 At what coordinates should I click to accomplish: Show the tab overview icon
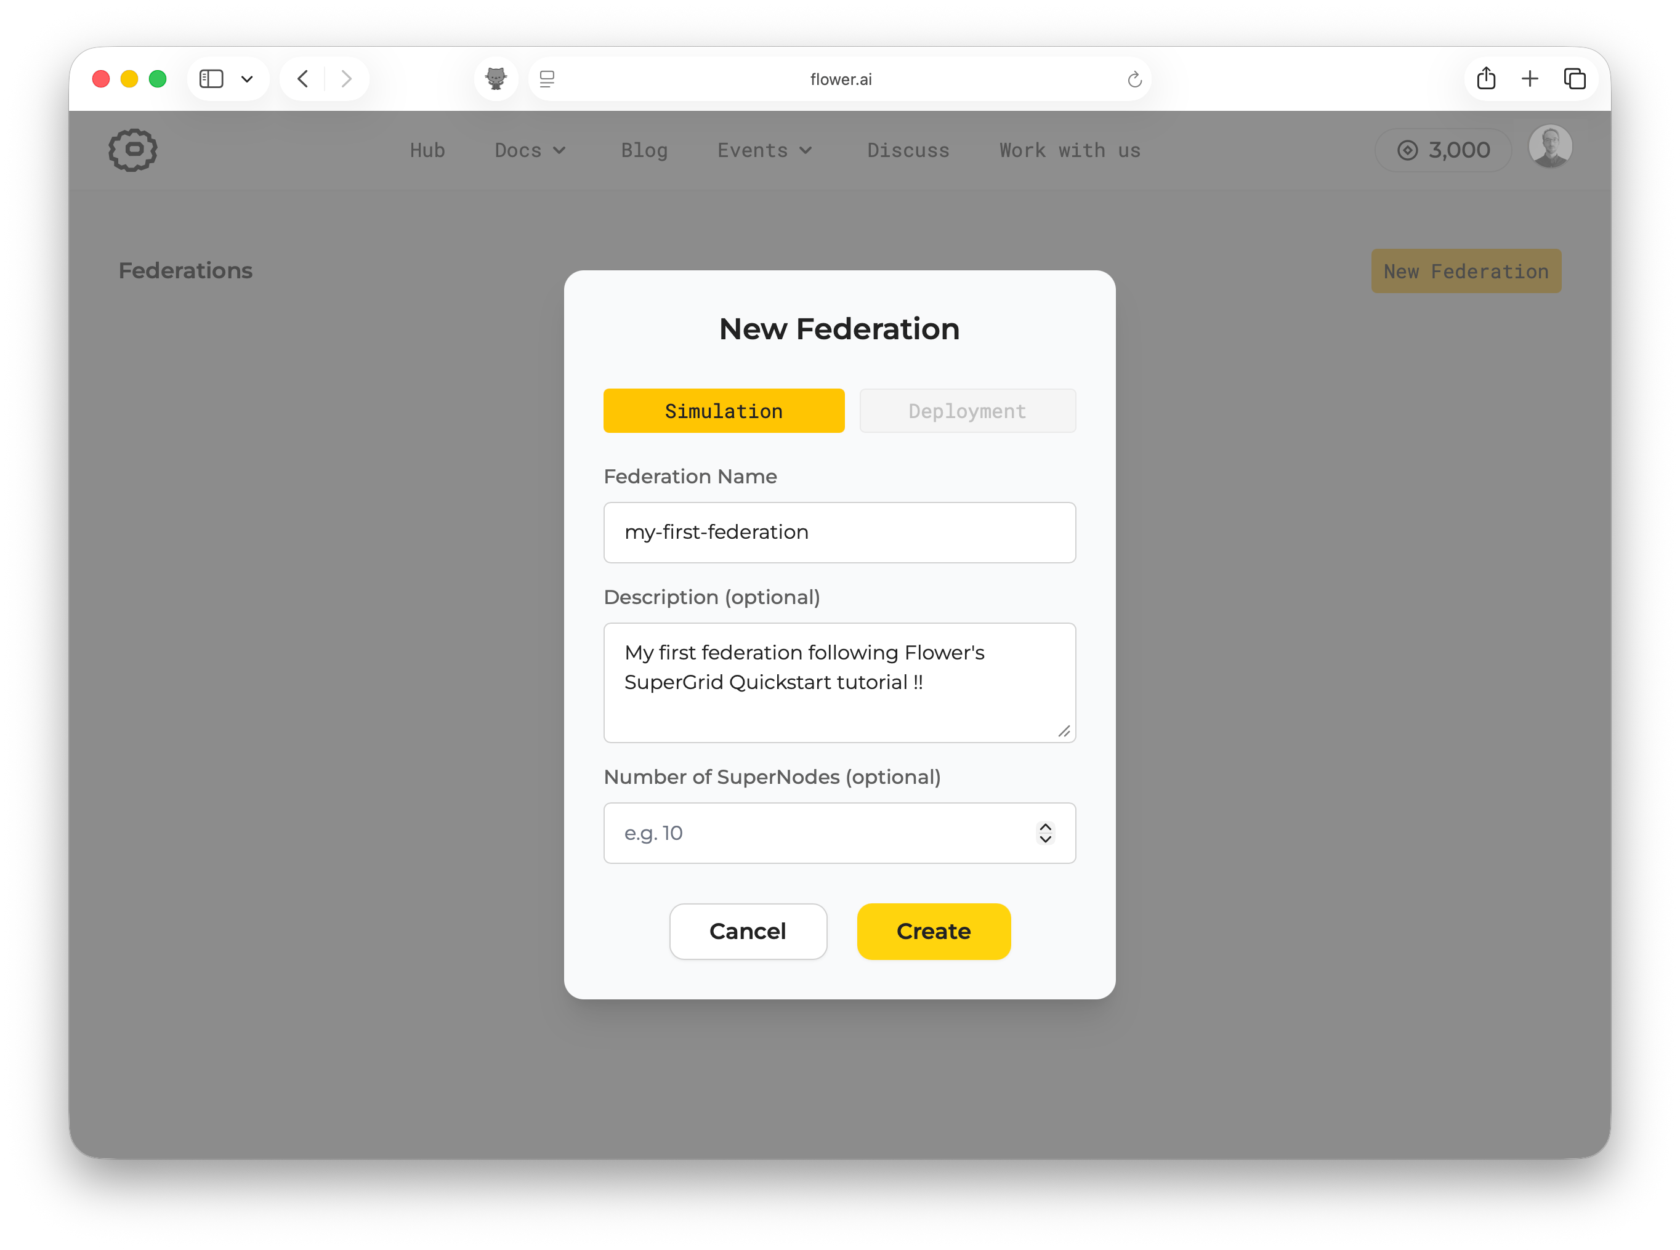(1574, 79)
